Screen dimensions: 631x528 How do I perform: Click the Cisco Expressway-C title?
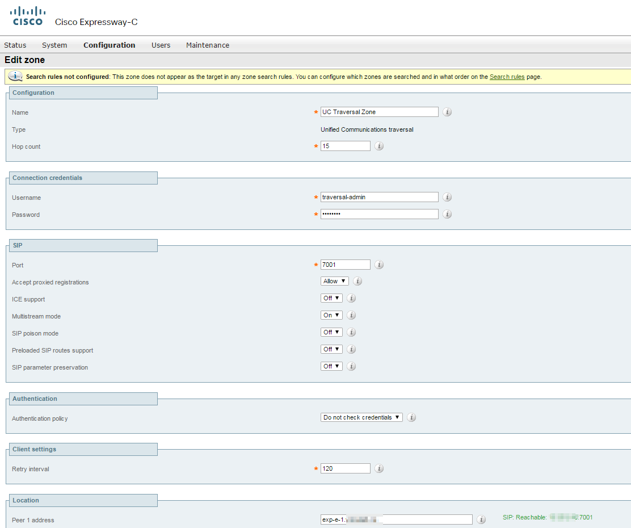pyautogui.click(x=96, y=22)
